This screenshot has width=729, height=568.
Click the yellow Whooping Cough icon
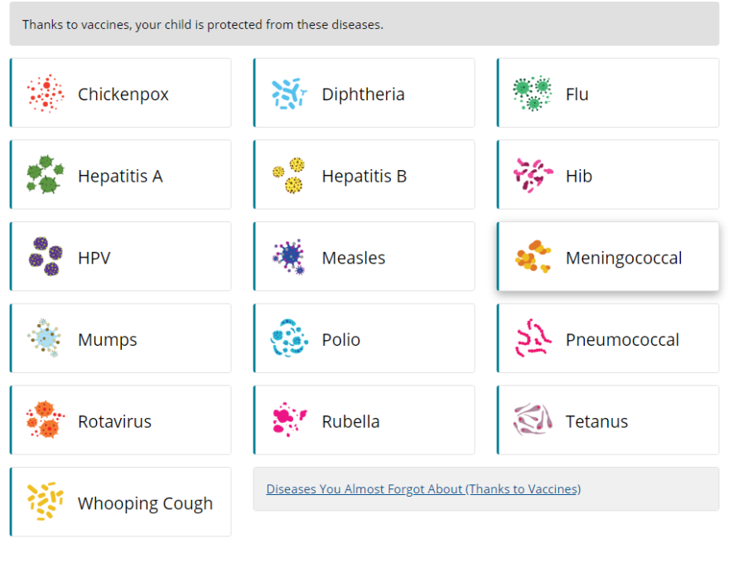click(x=45, y=502)
